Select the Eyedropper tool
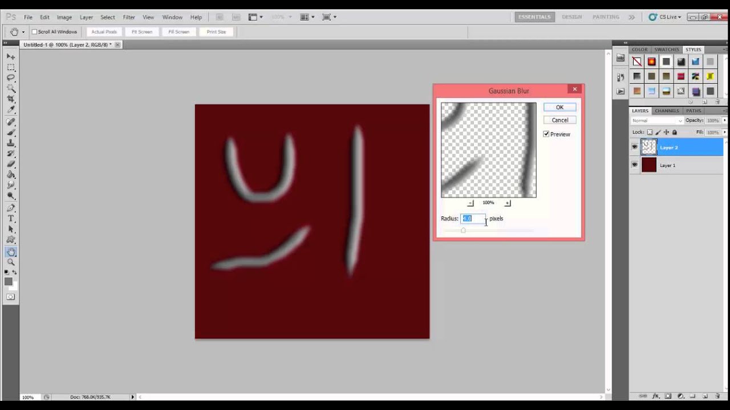This screenshot has width=730, height=410. 11,110
